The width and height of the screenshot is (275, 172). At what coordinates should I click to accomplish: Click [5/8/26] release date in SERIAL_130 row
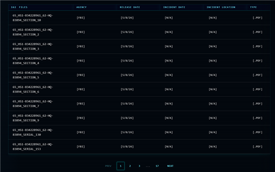(127, 132)
